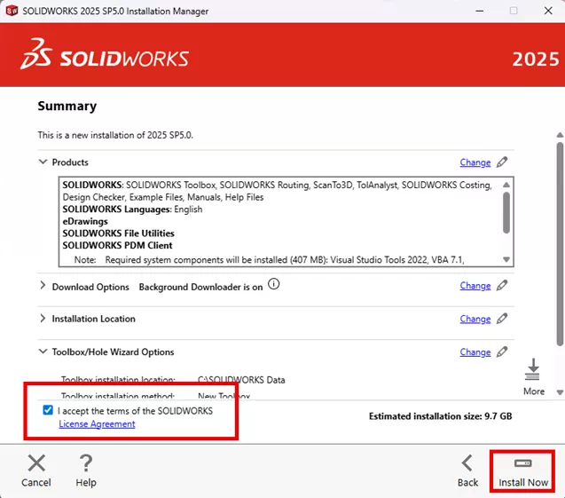Collapse the Toolbox/Hole Wizard Options section

click(43, 352)
